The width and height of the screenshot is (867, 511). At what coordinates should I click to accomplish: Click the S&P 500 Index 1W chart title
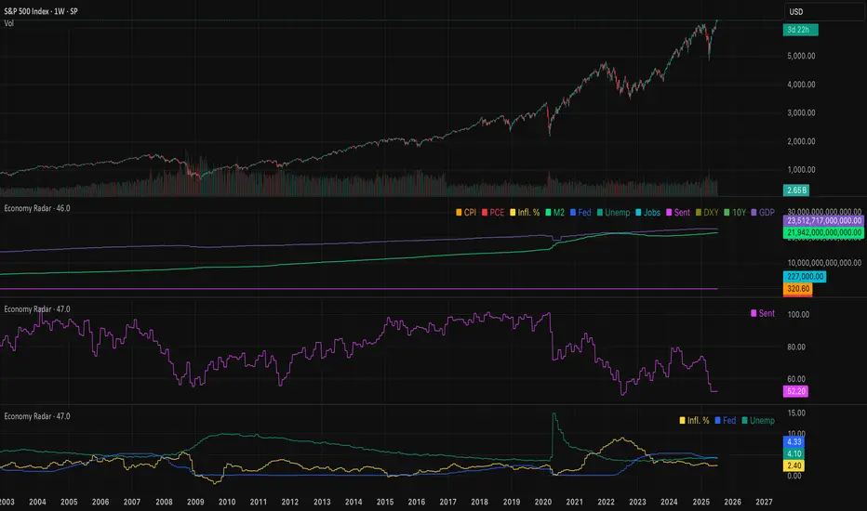41,11
